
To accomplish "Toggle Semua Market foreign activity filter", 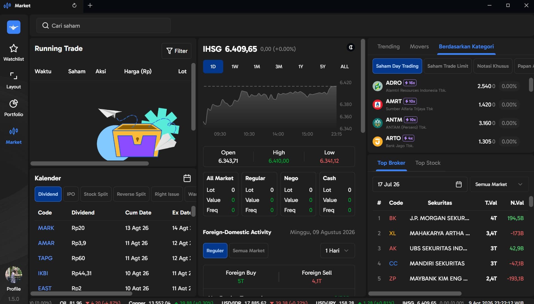I will pos(249,251).
